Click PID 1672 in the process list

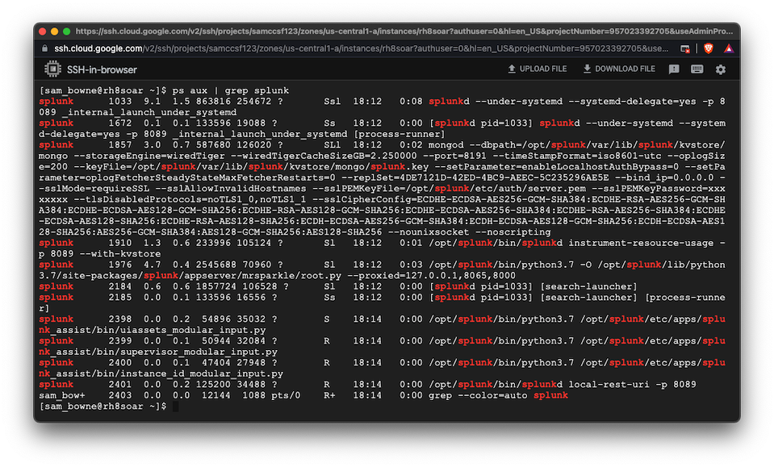point(120,123)
